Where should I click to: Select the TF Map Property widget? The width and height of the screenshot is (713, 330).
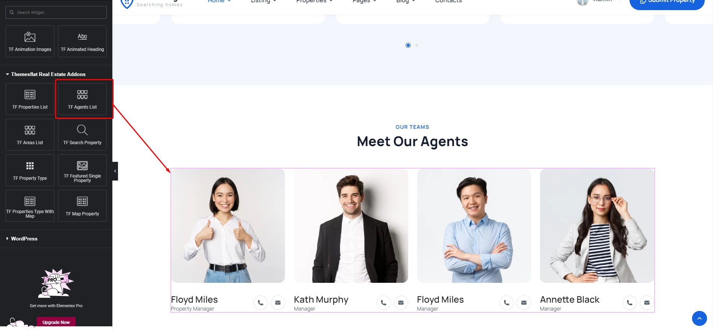coord(82,206)
